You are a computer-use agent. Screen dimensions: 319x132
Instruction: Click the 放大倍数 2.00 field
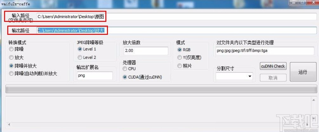click(x=146, y=51)
